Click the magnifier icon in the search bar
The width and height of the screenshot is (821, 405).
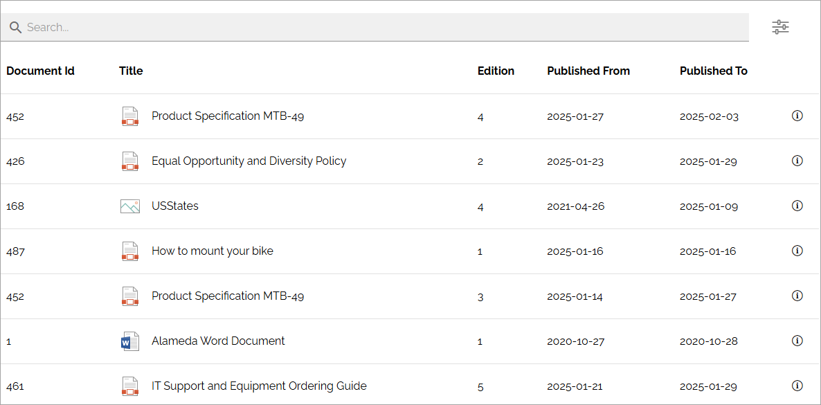16,27
